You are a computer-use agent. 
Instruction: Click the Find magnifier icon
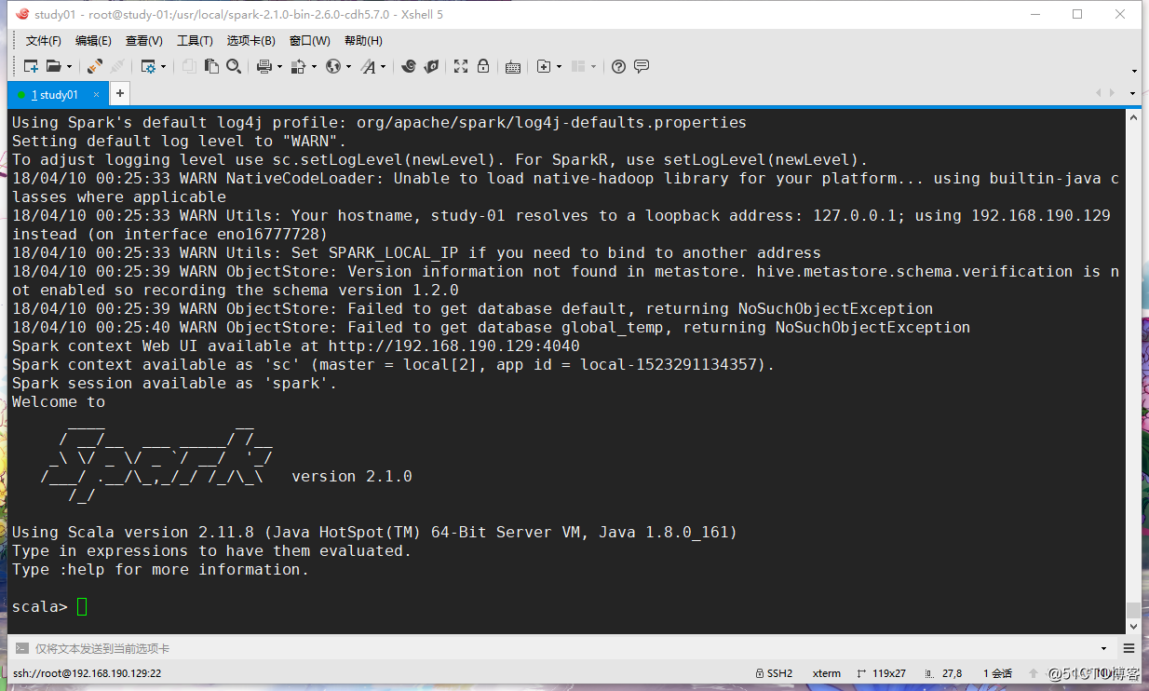click(x=234, y=66)
